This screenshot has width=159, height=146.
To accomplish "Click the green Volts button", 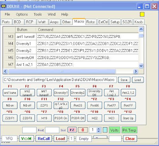I will [114, 130].
